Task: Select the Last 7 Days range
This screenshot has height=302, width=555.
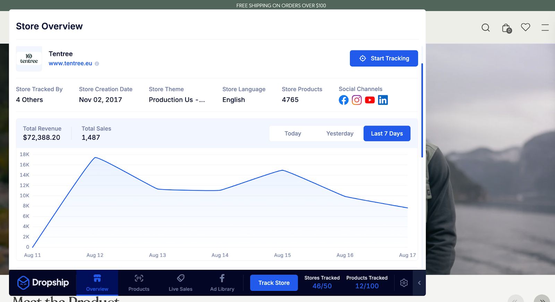Action: (x=387, y=134)
